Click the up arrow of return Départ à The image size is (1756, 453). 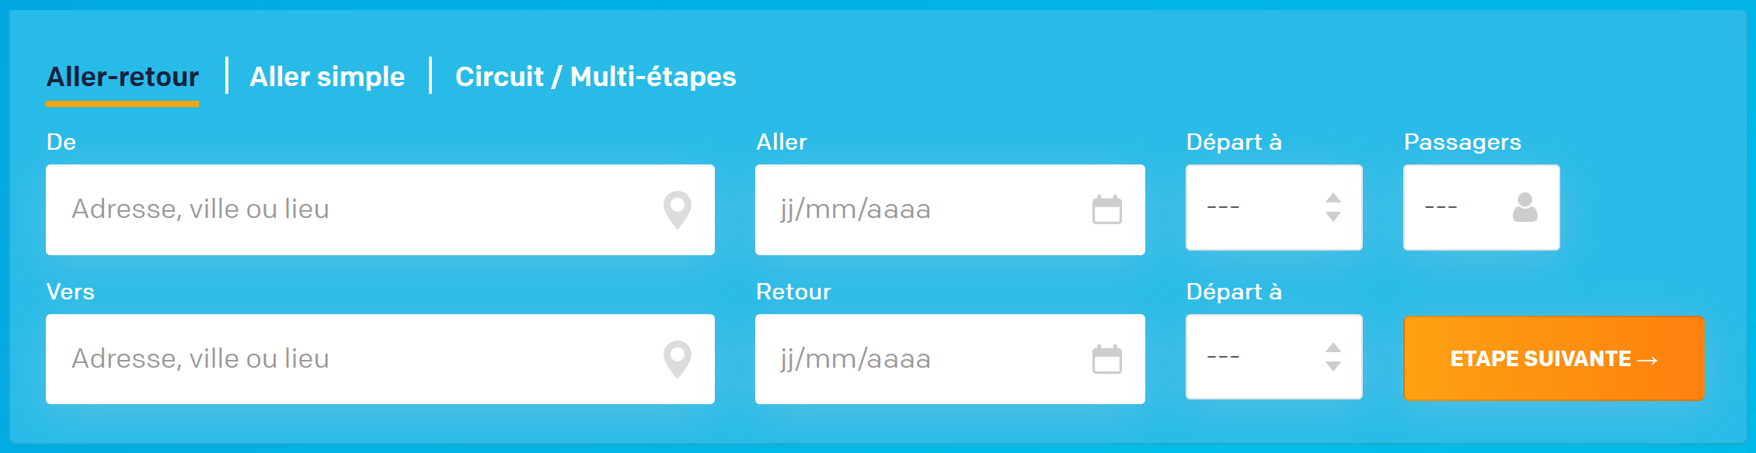click(x=1333, y=348)
